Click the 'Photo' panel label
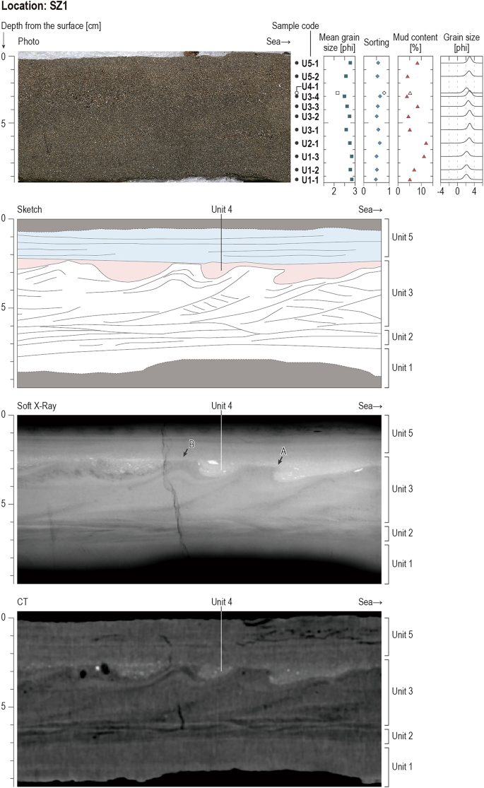 coord(29,41)
